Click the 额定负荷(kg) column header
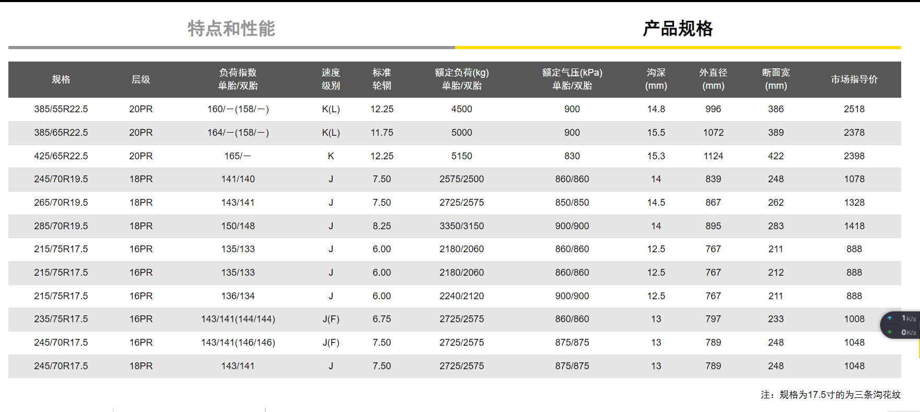The image size is (920, 412). (x=462, y=79)
